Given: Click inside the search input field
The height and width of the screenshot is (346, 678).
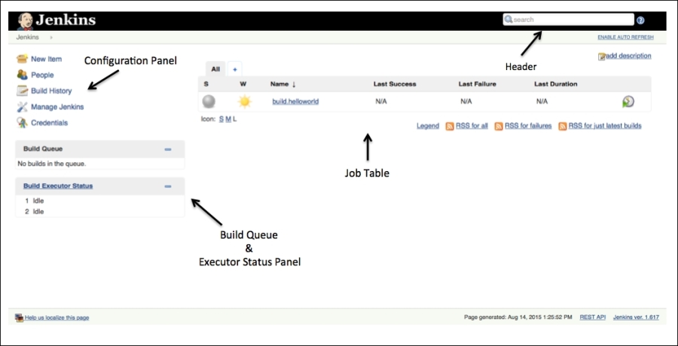Looking at the screenshot, I should pyautogui.click(x=568, y=20).
